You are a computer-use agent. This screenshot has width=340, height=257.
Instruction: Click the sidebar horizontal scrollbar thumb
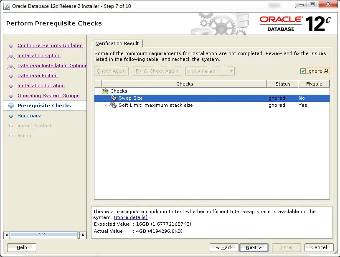click(x=43, y=235)
